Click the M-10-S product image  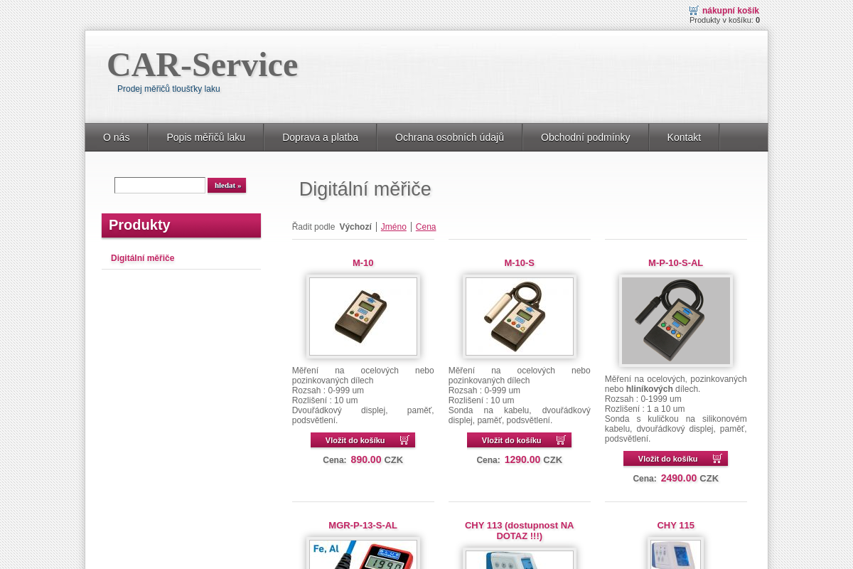click(519, 316)
